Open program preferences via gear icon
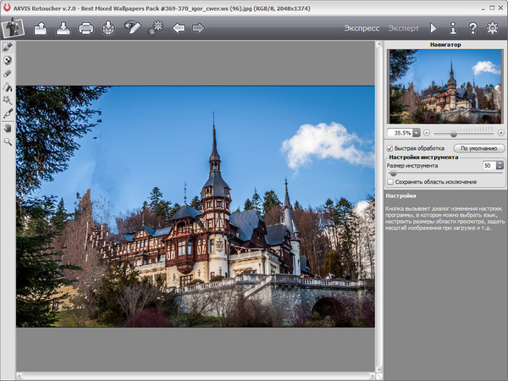Screen dimensions: 508x381 (493, 28)
